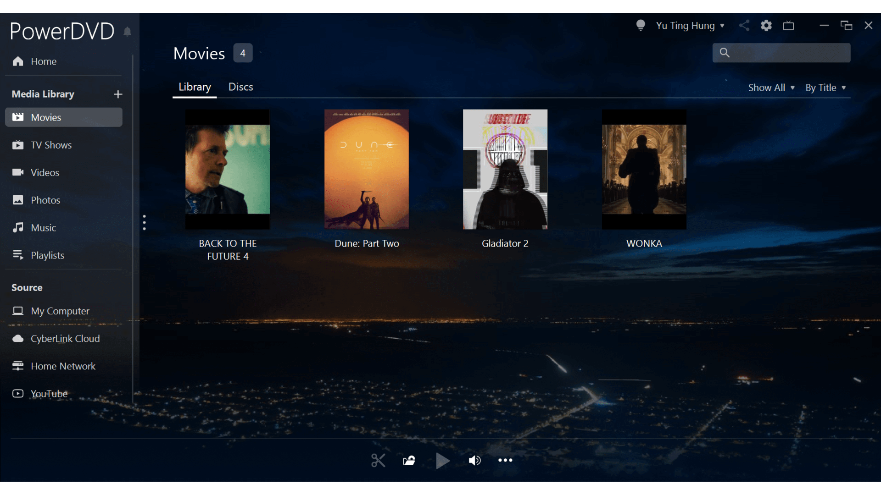
Task: Switch to the Discs tab
Action: [x=240, y=87]
